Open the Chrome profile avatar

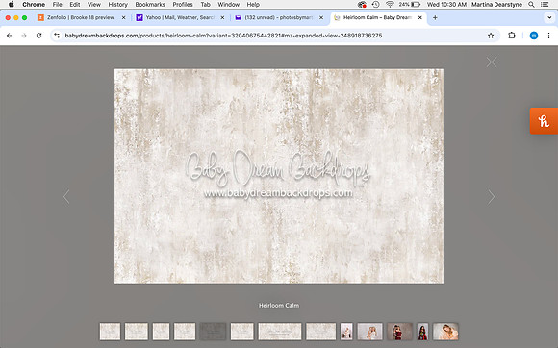click(533, 36)
